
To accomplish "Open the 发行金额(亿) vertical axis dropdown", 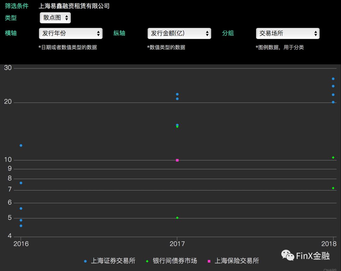I will coord(179,33).
